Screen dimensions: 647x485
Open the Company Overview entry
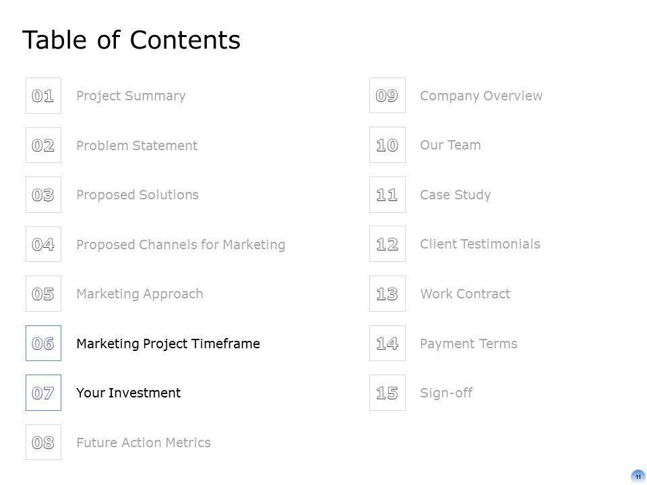(x=481, y=96)
